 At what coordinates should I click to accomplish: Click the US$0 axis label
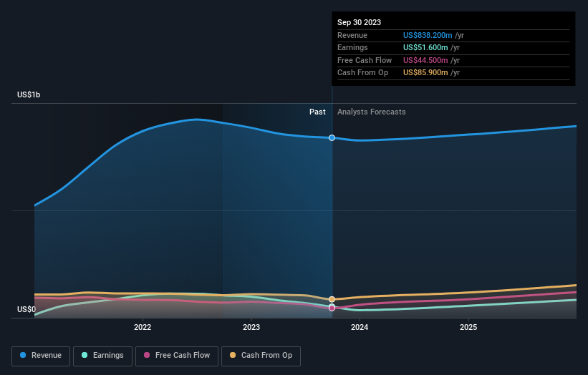click(x=26, y=309)
